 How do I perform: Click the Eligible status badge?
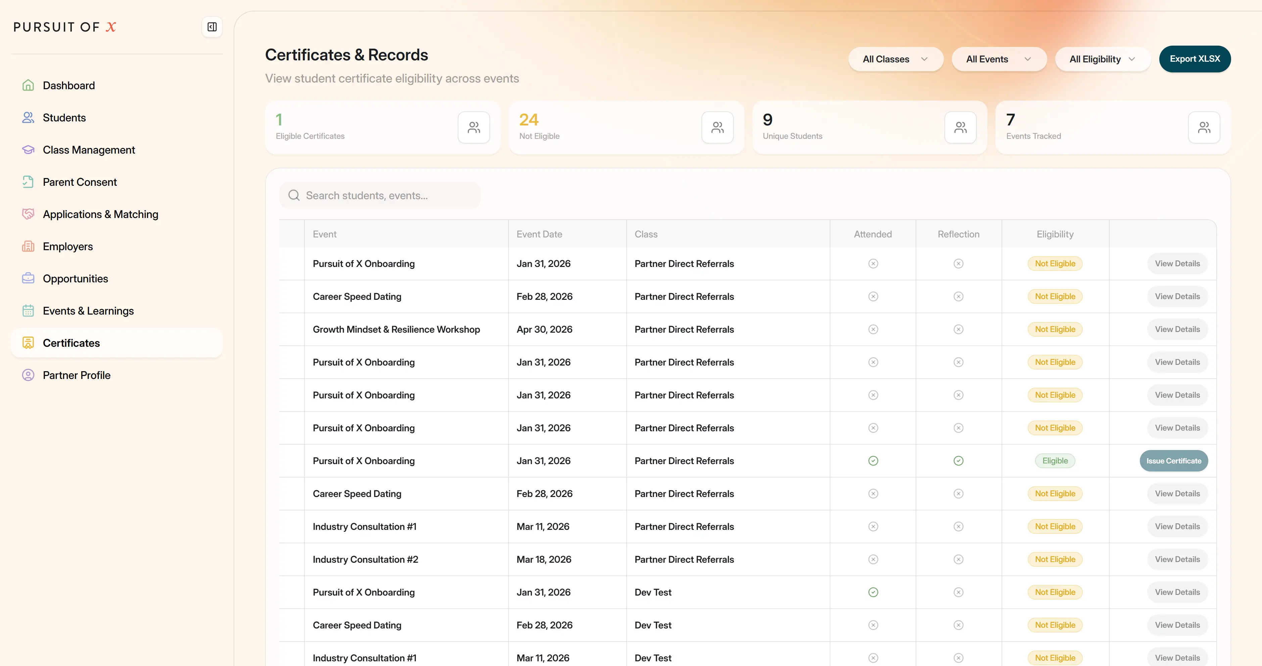point(1055,460)
